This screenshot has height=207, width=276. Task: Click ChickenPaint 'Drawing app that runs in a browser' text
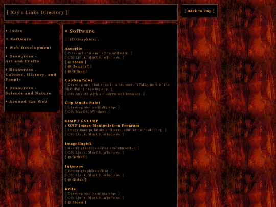pyautogui.click(x=117, y=87)
